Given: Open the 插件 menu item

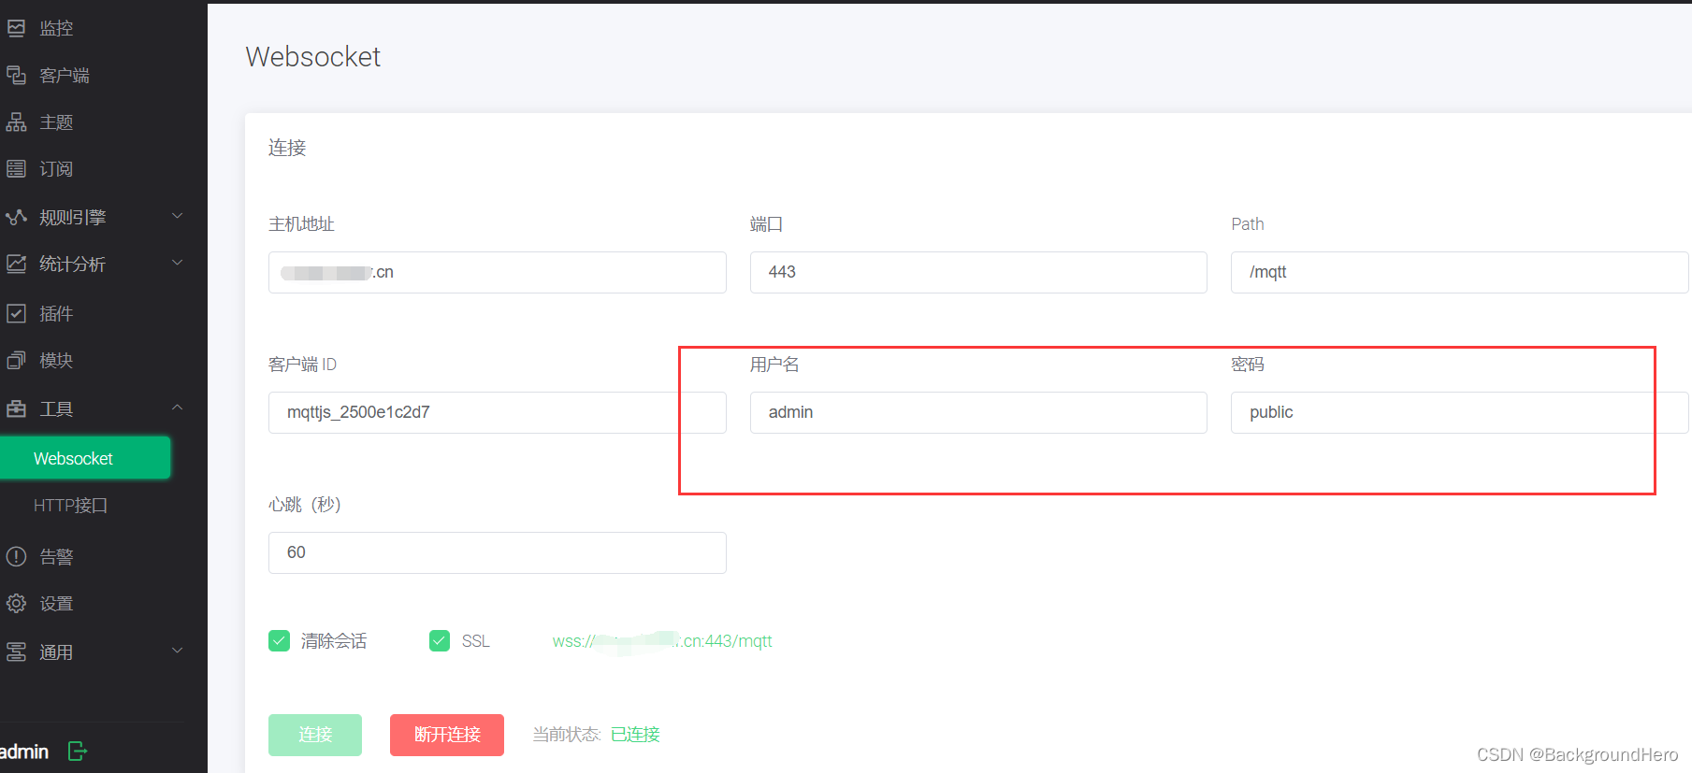Looking at the screenshot, I should click(x=56, y=313).
